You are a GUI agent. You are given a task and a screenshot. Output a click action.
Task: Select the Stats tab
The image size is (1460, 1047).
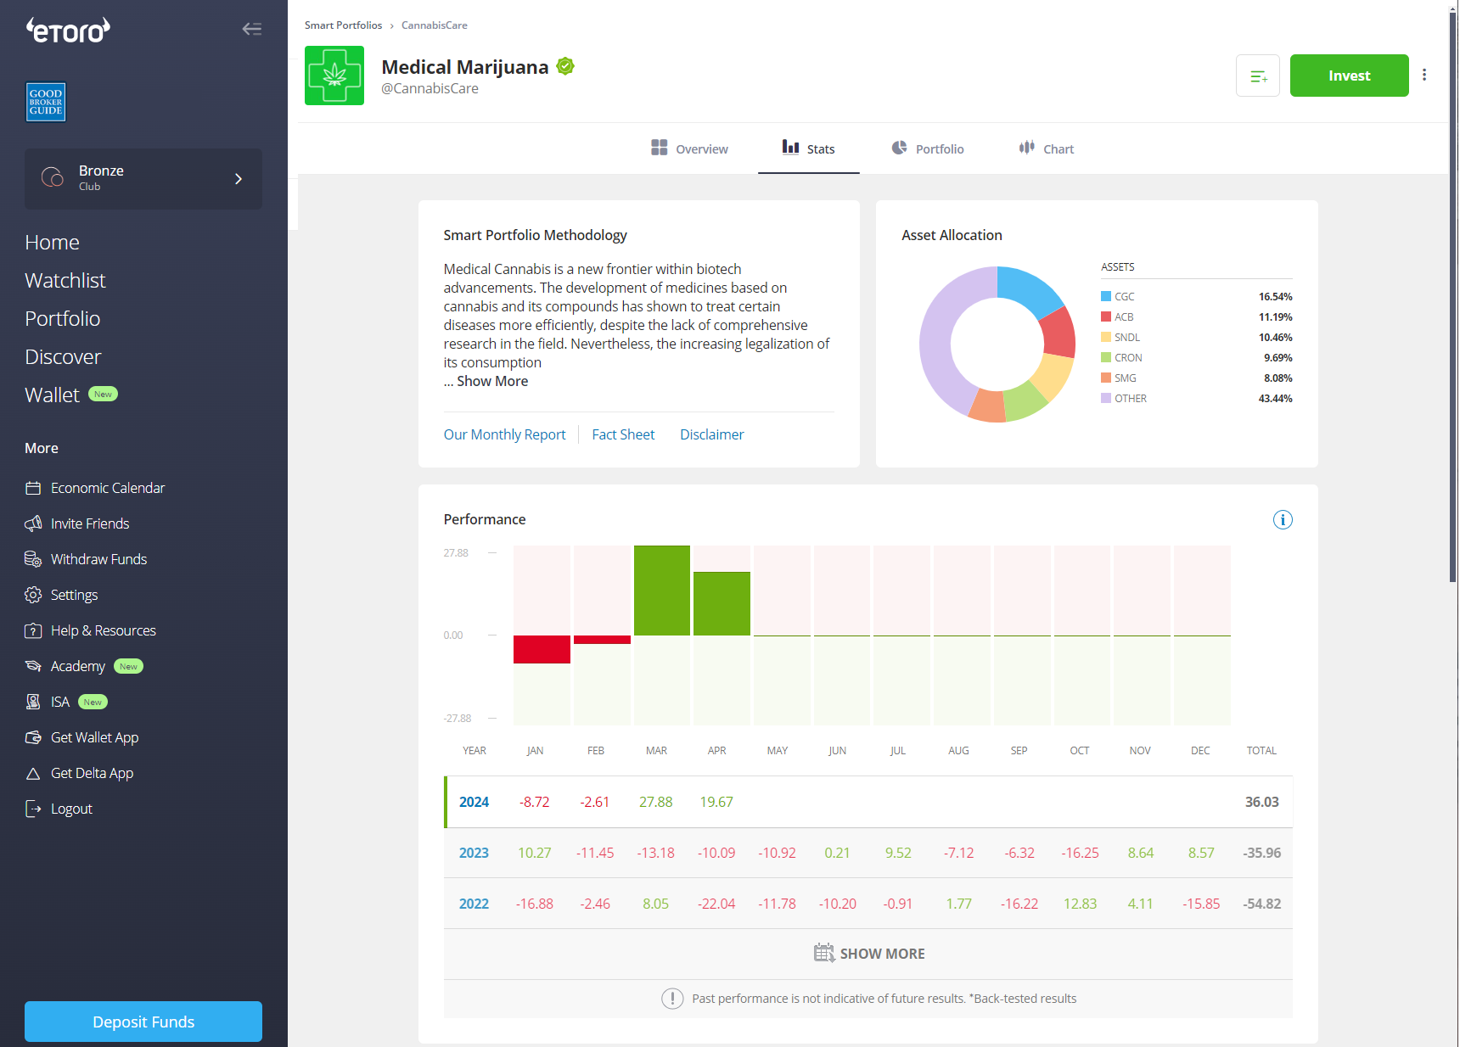[808, 148]
